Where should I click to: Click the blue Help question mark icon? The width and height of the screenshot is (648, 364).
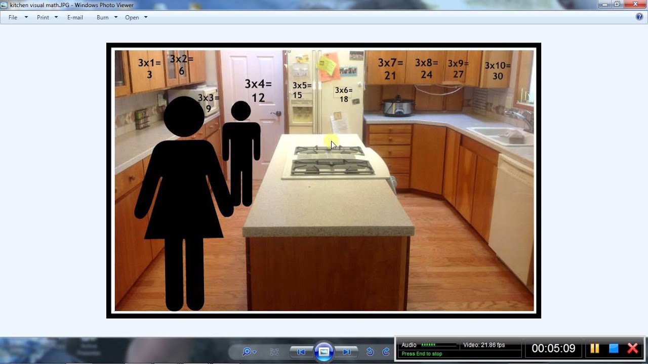click(639, 17)
